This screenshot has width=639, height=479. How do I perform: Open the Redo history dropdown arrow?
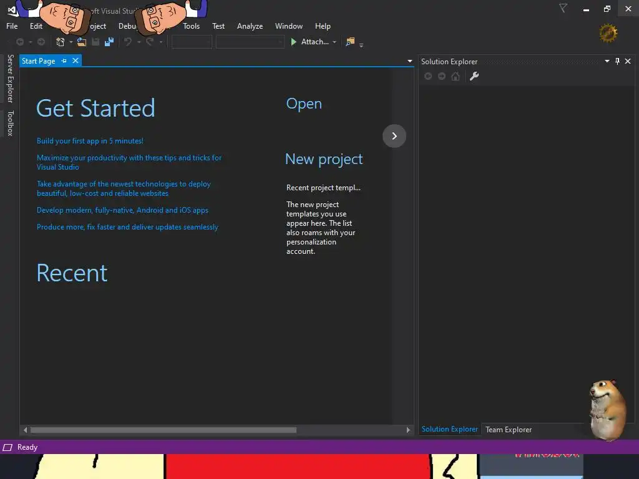[x=161, y=42]
